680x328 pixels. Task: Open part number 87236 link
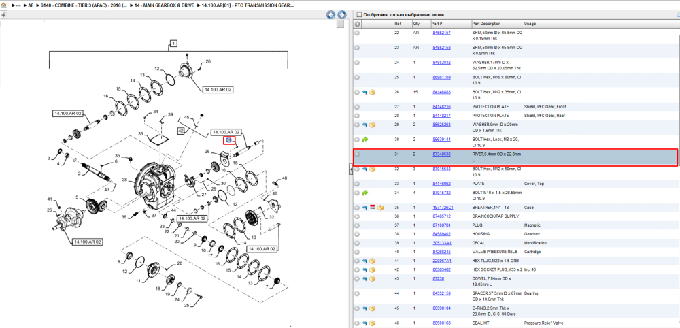438,278
